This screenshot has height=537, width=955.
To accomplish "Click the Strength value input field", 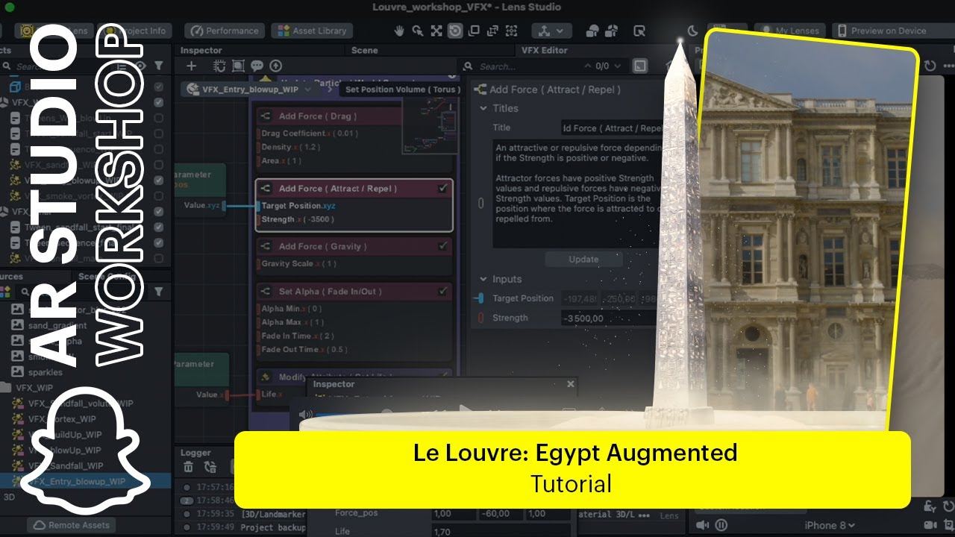I will coord(610,318).
